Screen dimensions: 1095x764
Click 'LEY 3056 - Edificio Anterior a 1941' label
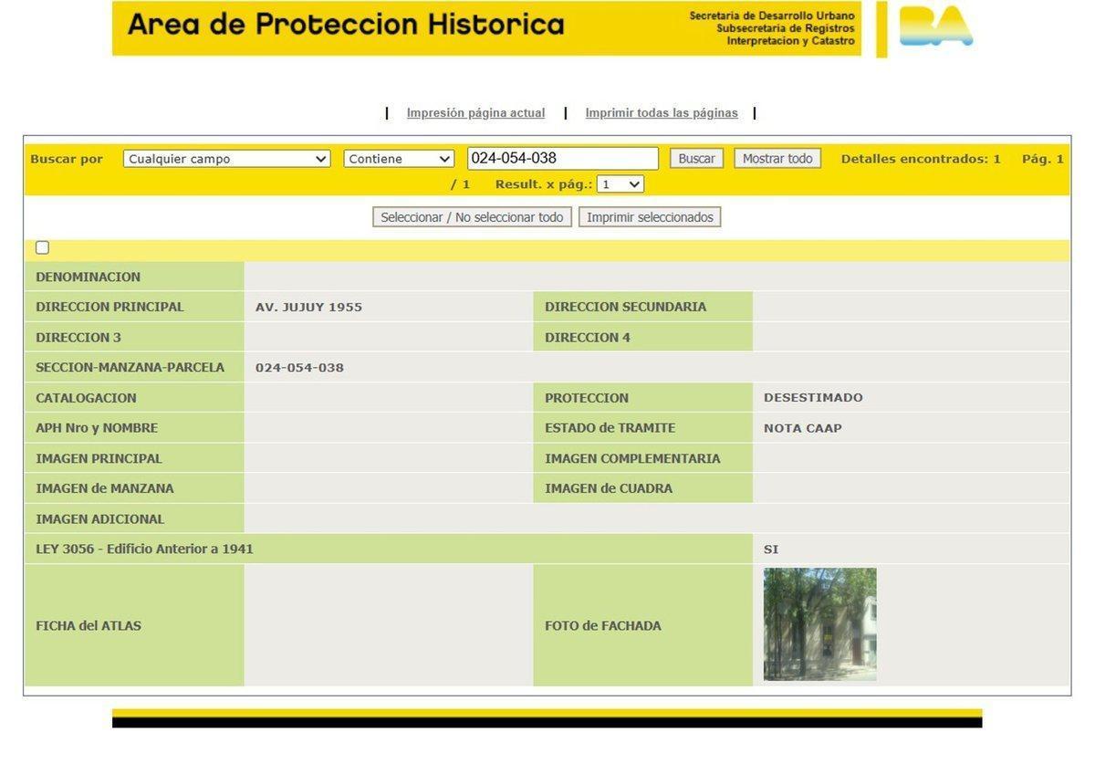pyautogui.click(x=144, y=549)
